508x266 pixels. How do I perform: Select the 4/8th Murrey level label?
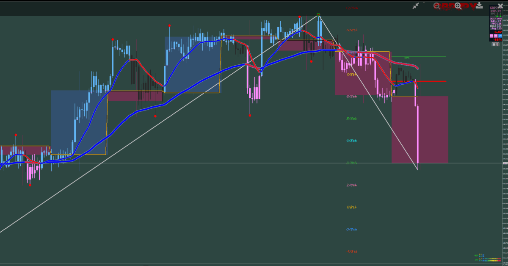pyautogui.click(x=352, y=141)
